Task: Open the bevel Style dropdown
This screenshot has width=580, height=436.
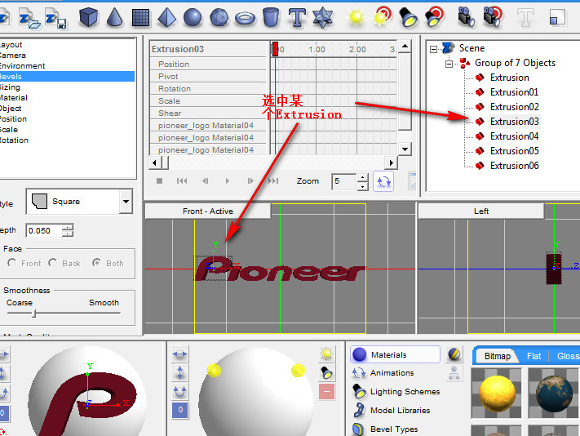Action: point(126,202)
